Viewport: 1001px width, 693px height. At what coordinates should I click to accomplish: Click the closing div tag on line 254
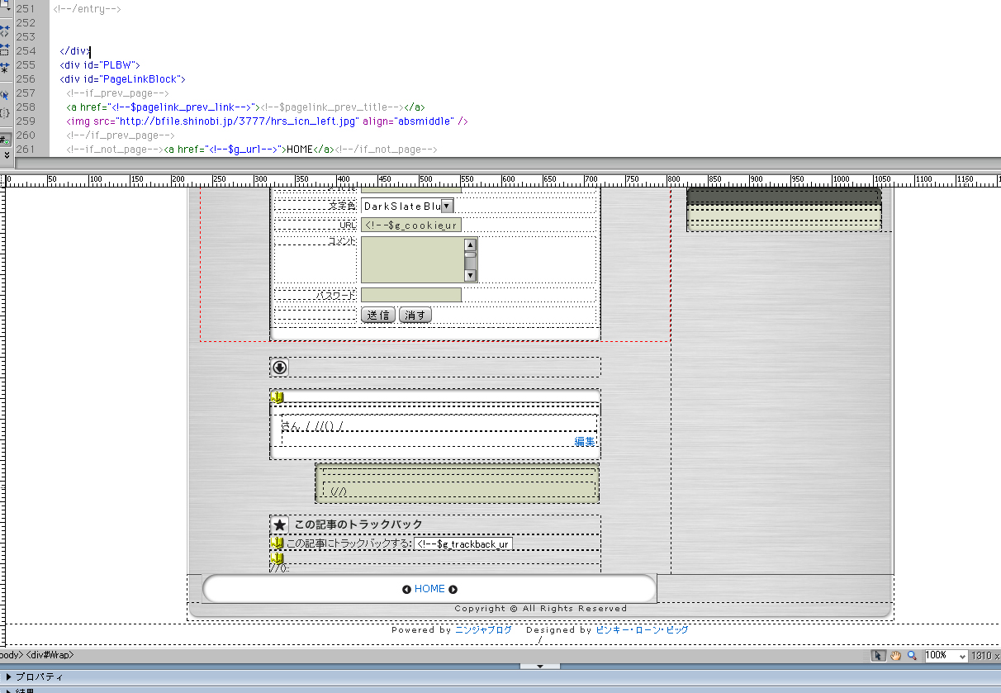[x=74, y=50]
